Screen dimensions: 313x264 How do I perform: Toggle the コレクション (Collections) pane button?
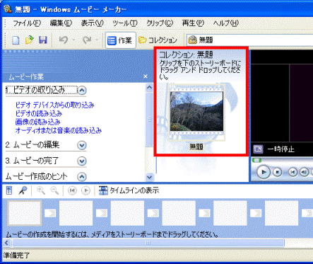pos(158,40)
